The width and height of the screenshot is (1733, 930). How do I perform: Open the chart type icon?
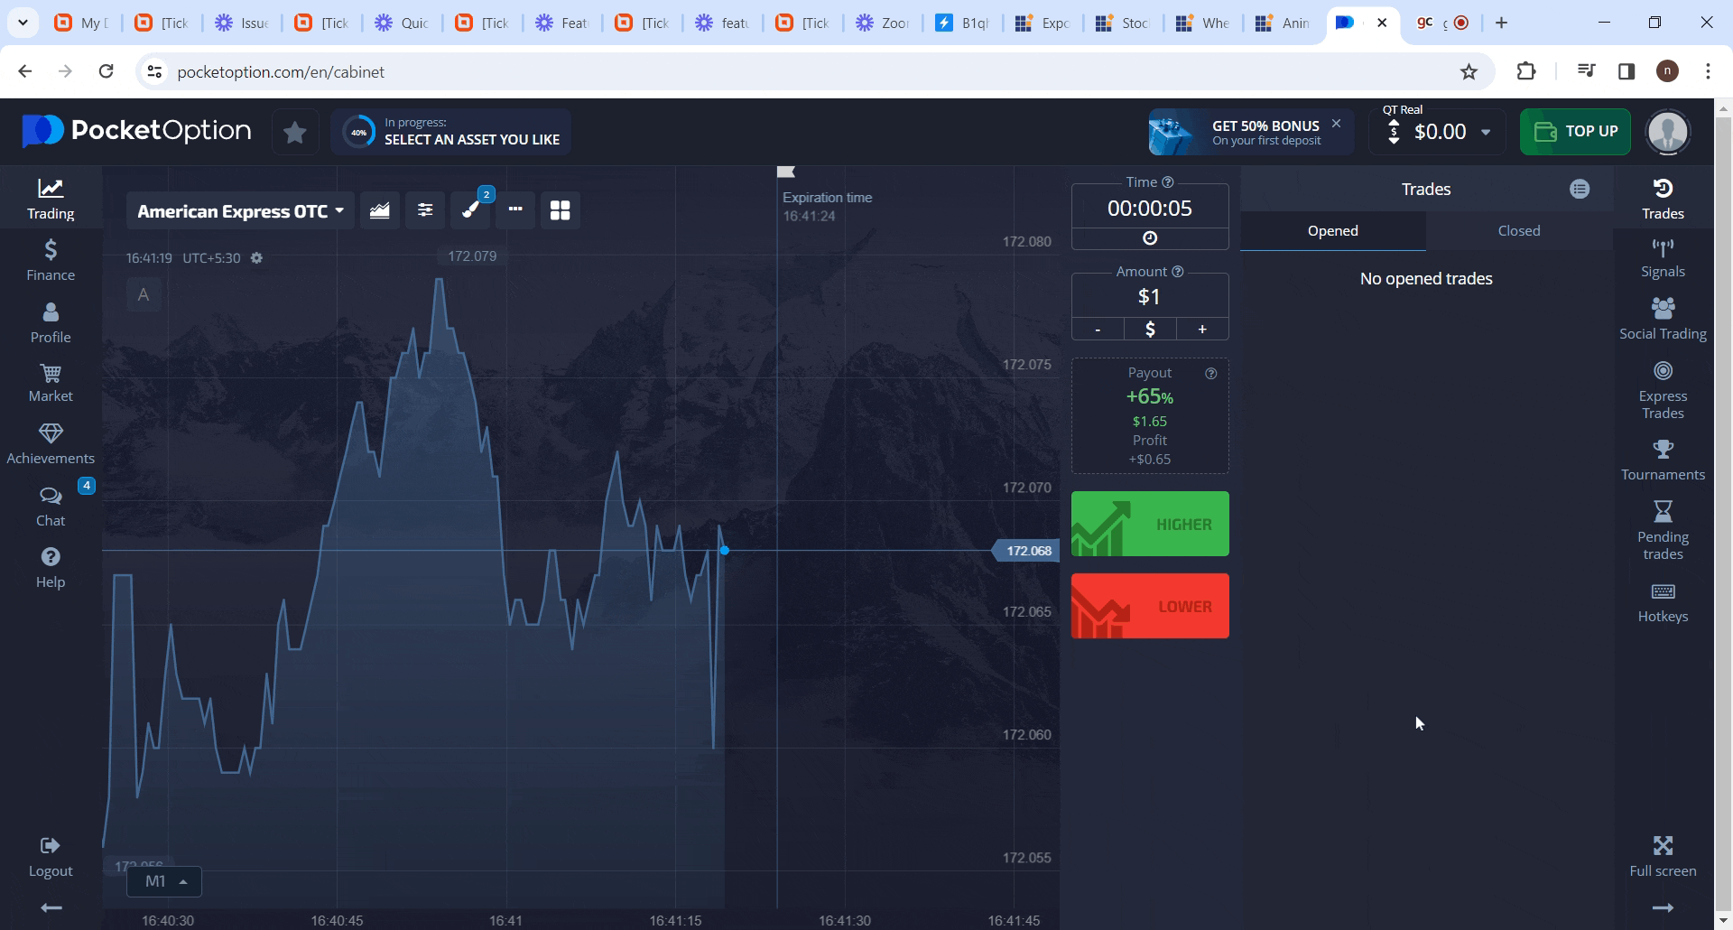pos(380,210)
